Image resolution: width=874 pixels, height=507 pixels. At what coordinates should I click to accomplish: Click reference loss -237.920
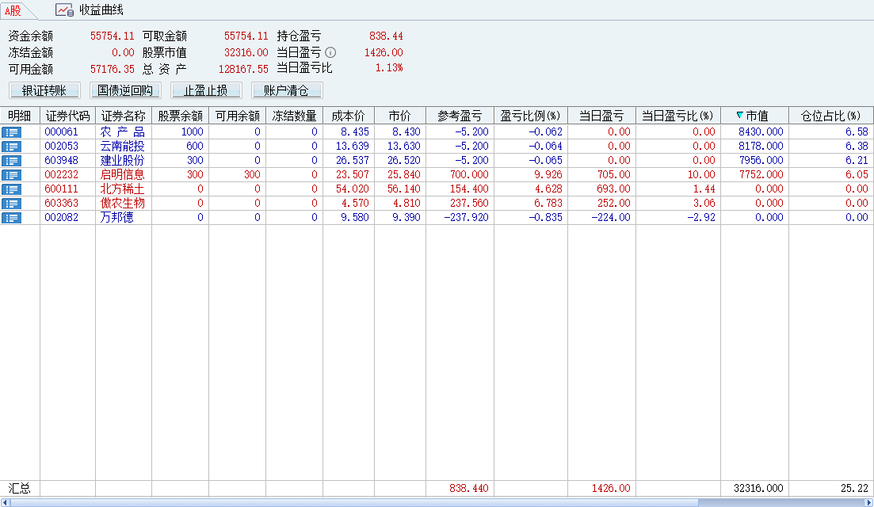click(x=466, y=218)
